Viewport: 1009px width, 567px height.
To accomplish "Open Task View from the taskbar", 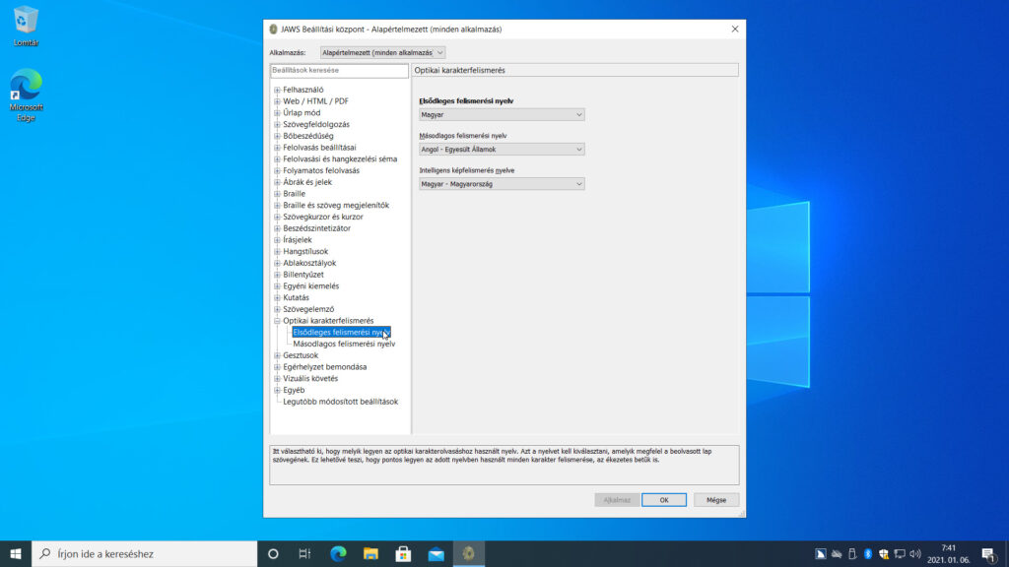I will click(305, 553).
